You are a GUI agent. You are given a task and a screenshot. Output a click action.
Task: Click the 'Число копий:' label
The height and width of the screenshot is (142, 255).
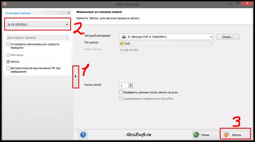point(93,85)
